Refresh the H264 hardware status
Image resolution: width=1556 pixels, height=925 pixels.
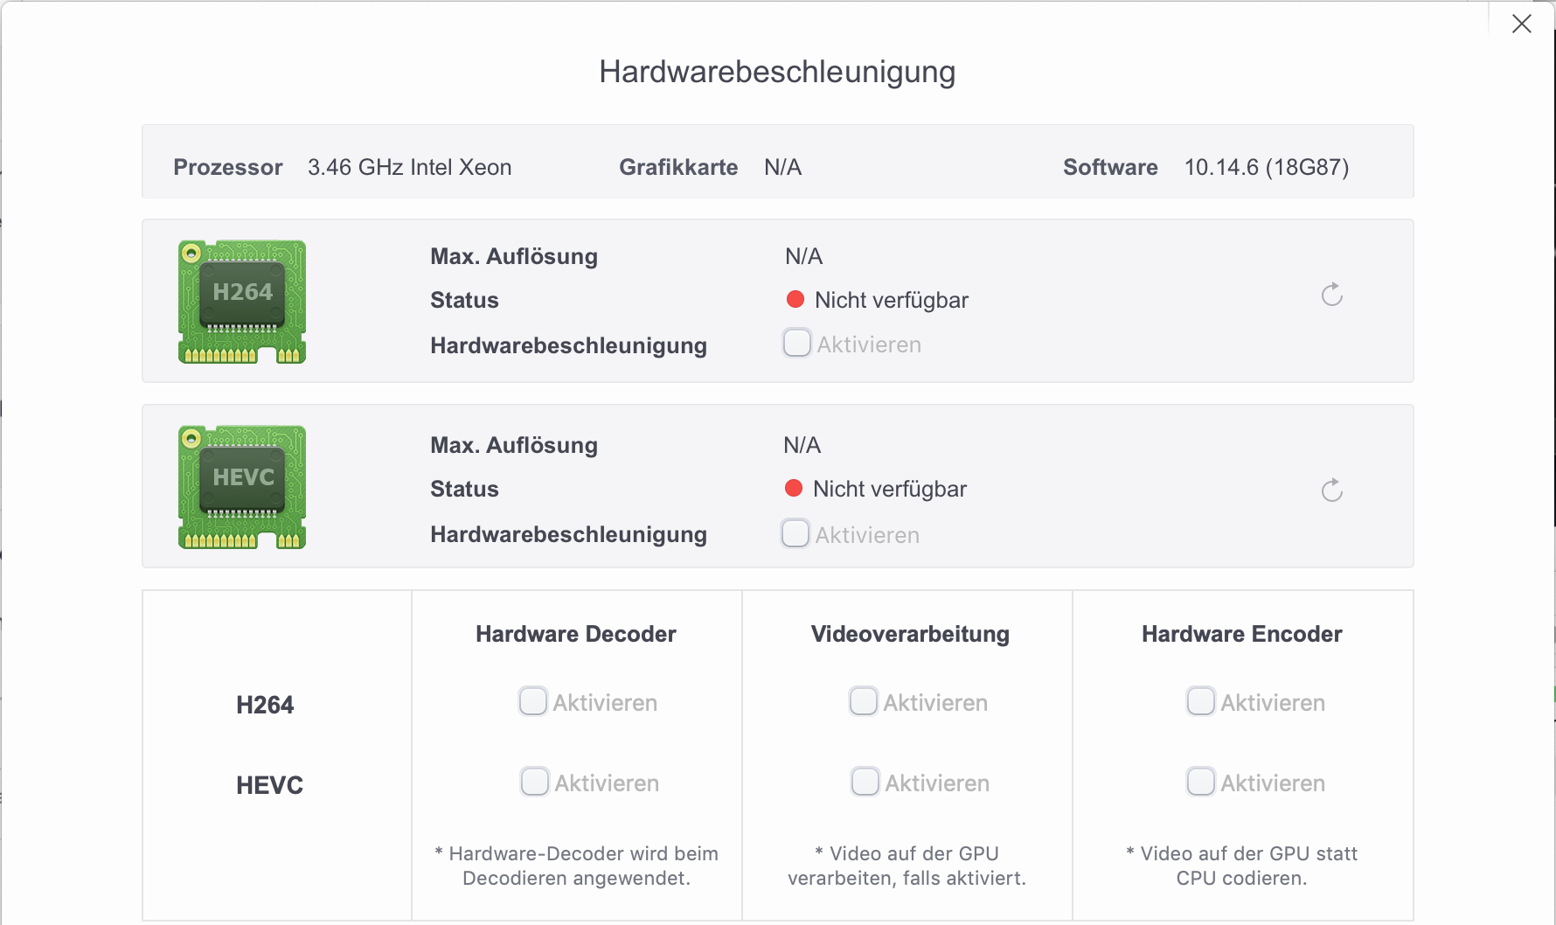(x=1331, y=296)
